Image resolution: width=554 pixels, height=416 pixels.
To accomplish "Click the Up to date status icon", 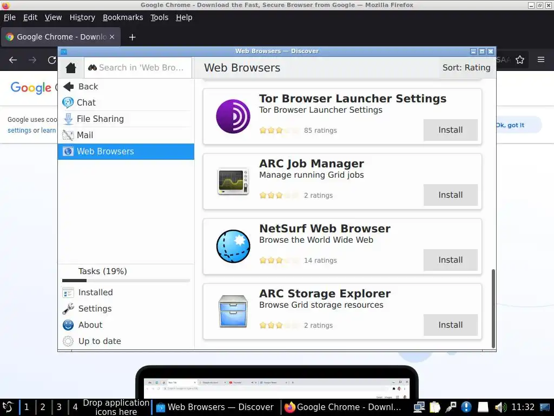I will 68,341.
